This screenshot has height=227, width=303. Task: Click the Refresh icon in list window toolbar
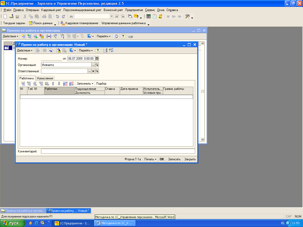[x=116, y=36]
